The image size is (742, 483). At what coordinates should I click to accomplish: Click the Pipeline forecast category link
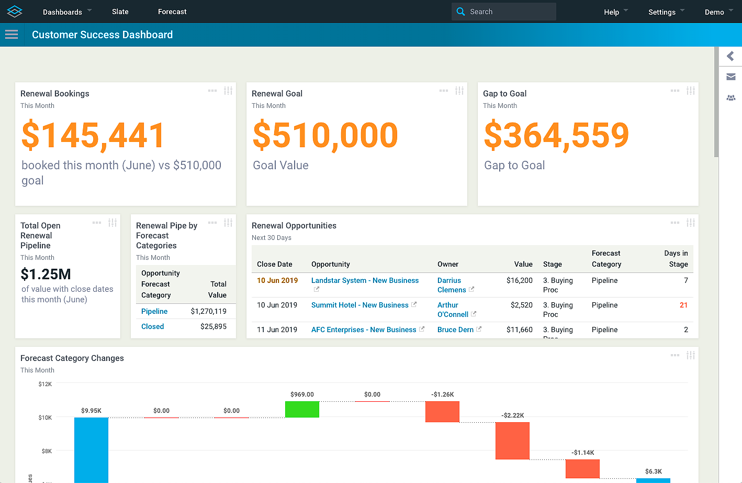154,311
